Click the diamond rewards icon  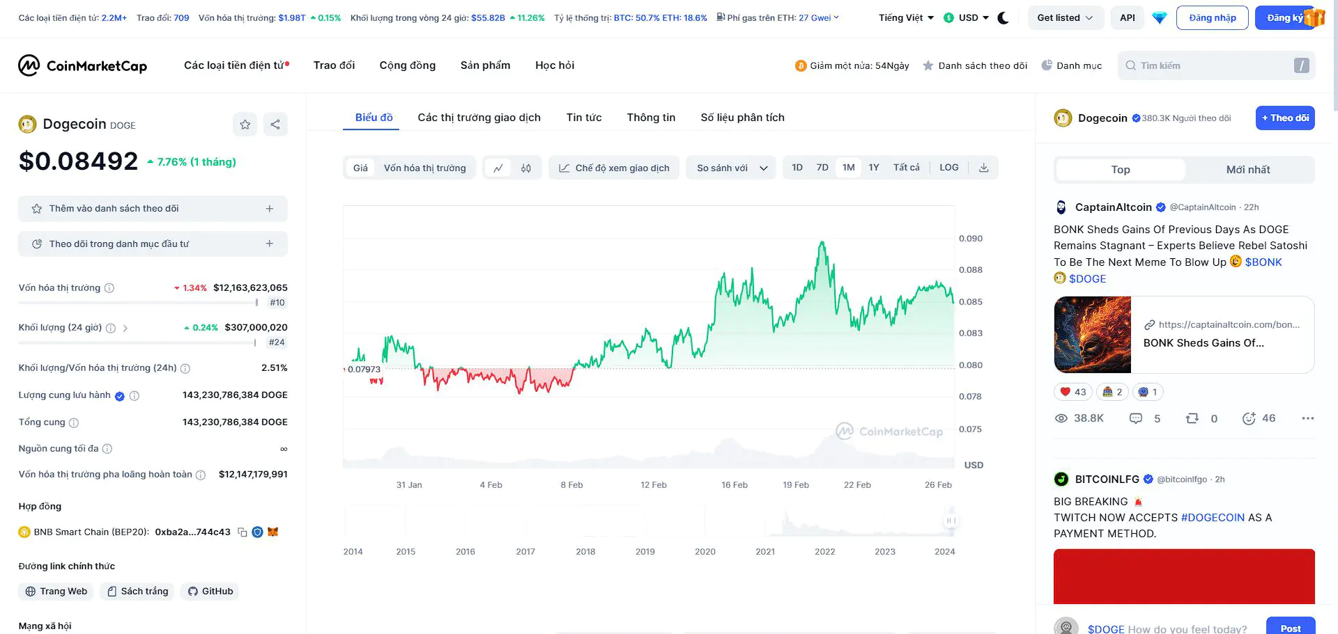(1160, 18)
